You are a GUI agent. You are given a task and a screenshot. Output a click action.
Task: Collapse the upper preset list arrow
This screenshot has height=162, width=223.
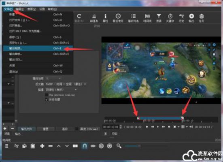pos(8,84)
